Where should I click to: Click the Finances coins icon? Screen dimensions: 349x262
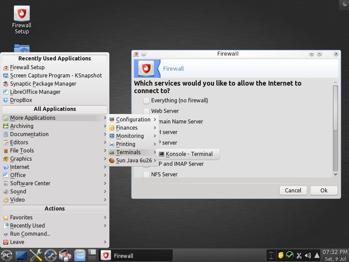[x=112, y=128]
